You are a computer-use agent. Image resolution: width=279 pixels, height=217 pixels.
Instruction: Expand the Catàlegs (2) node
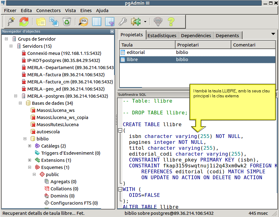[29, 146]
